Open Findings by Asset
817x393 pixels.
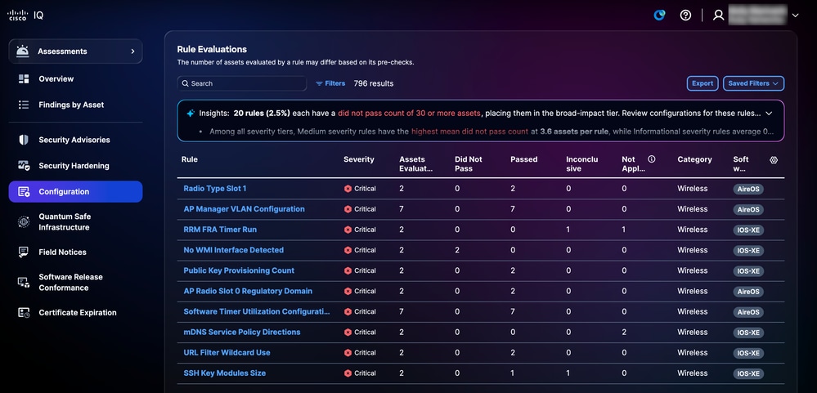click(71, 105)
